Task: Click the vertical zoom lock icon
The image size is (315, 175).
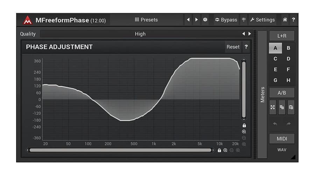Action: tap(244, 125)
